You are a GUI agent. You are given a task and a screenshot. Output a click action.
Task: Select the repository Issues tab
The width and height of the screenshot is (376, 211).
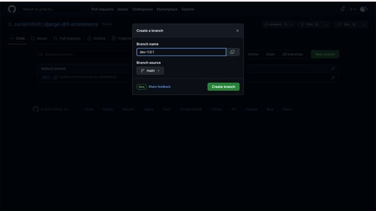(39, 38)
